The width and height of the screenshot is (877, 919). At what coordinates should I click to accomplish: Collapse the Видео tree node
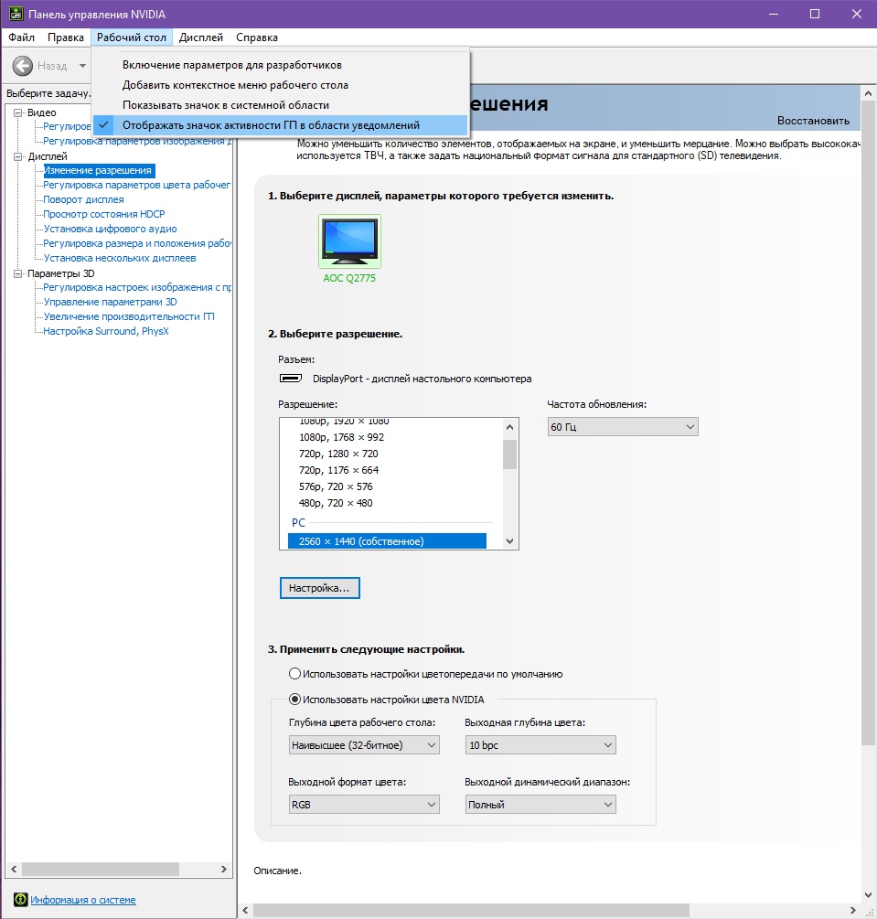tap(18, 112)
